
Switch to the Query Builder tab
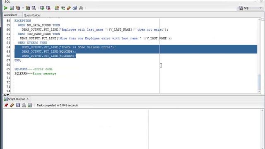click(32, 15)
